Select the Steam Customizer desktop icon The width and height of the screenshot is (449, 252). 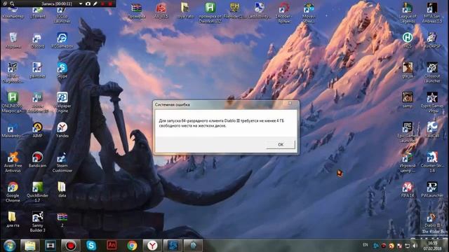coord(62,162)
